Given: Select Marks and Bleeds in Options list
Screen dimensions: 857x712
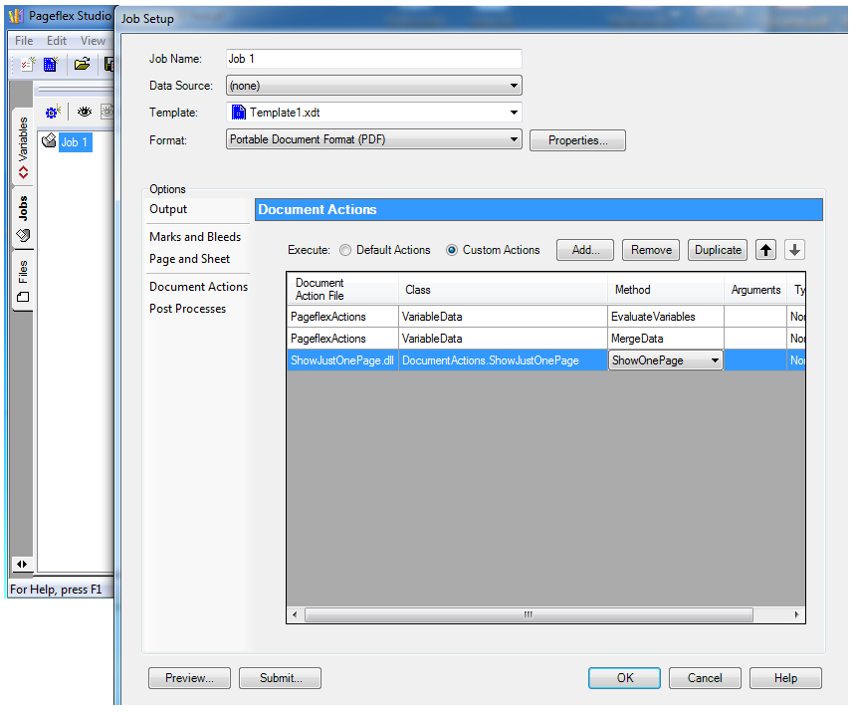Looking at the screenshot, I should point(195,237).
